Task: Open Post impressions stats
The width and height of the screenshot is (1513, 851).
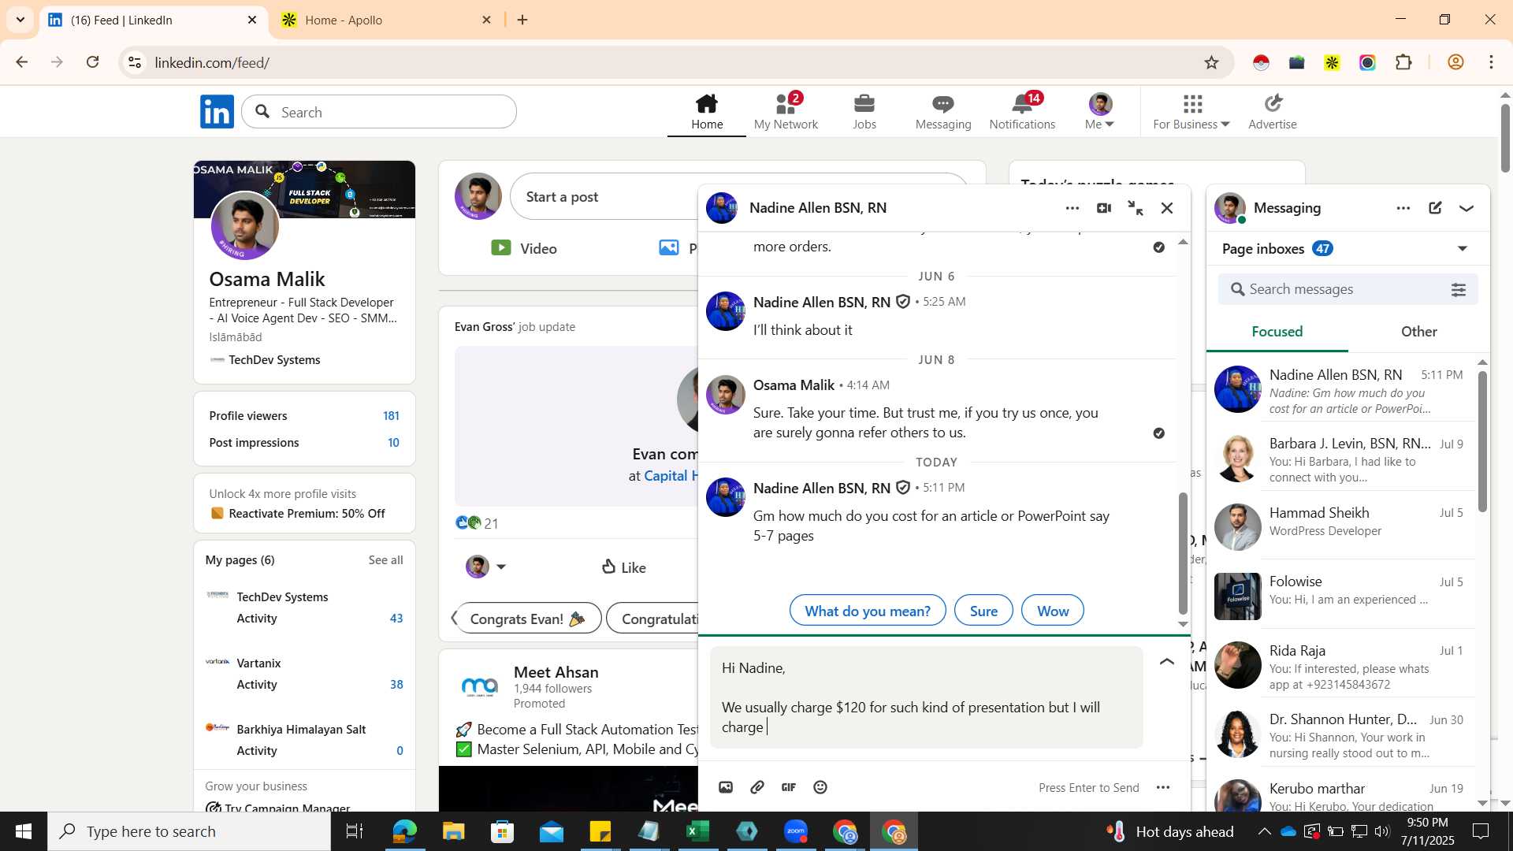Action: [304, 443]
